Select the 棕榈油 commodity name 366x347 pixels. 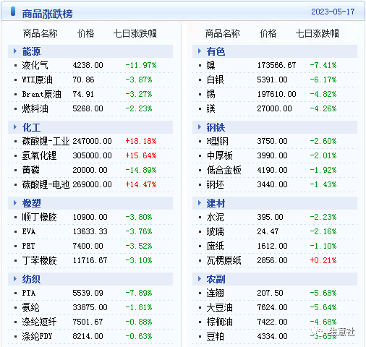pyautogui.click(x=220, y=322)
